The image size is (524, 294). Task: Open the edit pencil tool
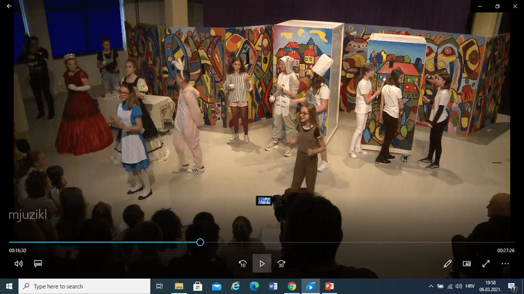pyautogui.click(x=447, y=264)
